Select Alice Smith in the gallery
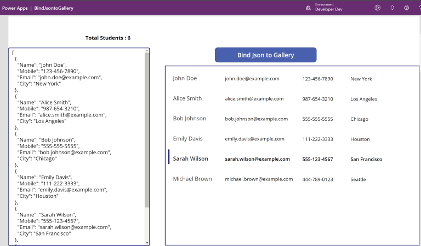421x246 pixels. coord(187,99)
